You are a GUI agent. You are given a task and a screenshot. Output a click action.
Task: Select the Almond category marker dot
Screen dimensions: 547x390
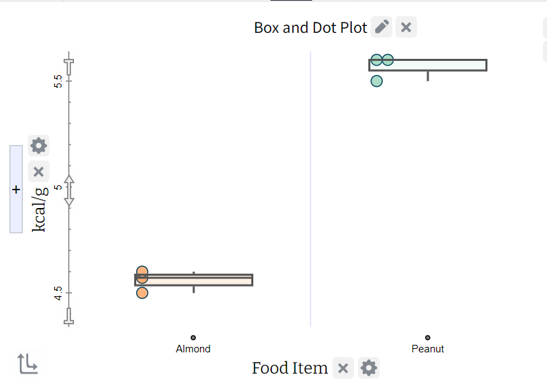point(193,337)
